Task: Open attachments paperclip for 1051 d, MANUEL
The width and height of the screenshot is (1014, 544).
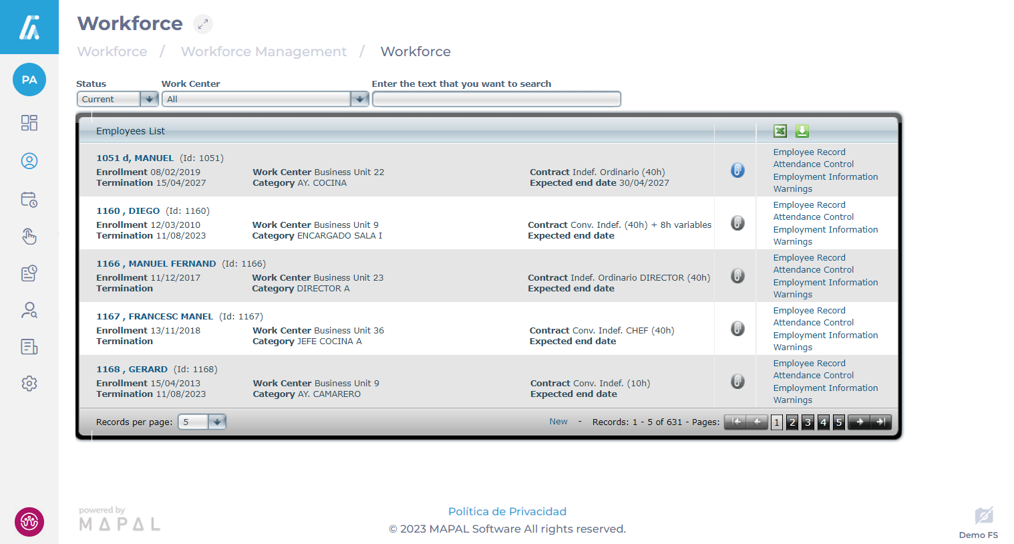Action: point(737,170)
